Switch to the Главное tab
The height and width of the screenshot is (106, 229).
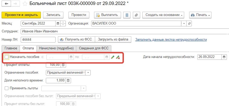[x=11, y=48]
